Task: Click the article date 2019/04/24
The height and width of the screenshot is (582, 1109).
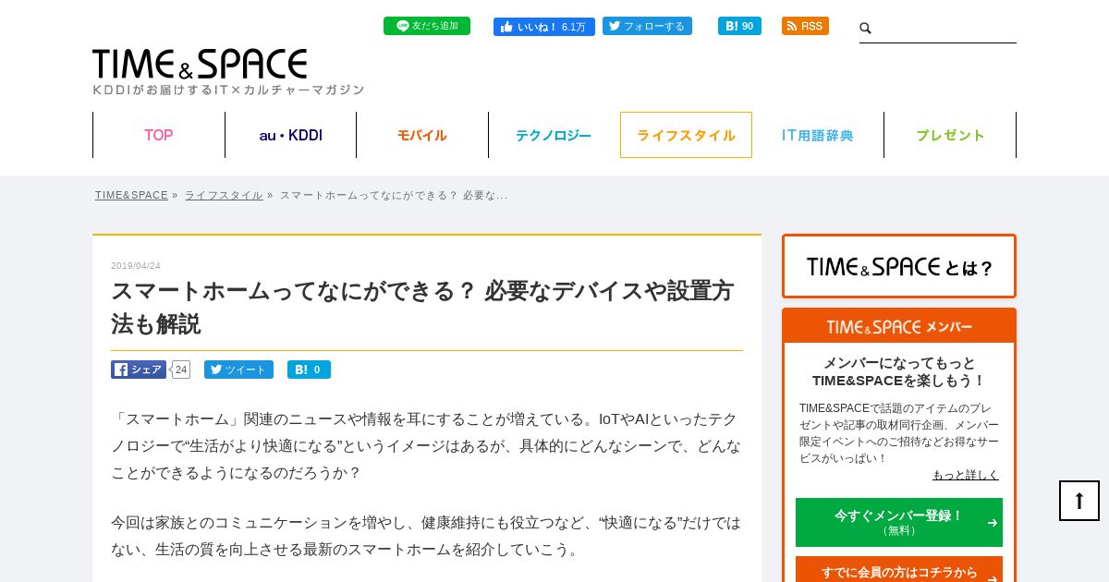Action: (x=136, y=265)
